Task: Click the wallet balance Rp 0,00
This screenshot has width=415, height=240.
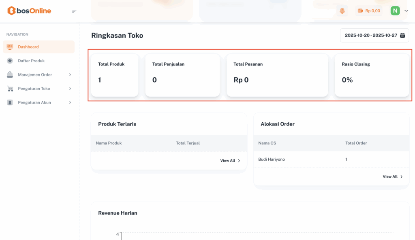Action: [369, 11]
